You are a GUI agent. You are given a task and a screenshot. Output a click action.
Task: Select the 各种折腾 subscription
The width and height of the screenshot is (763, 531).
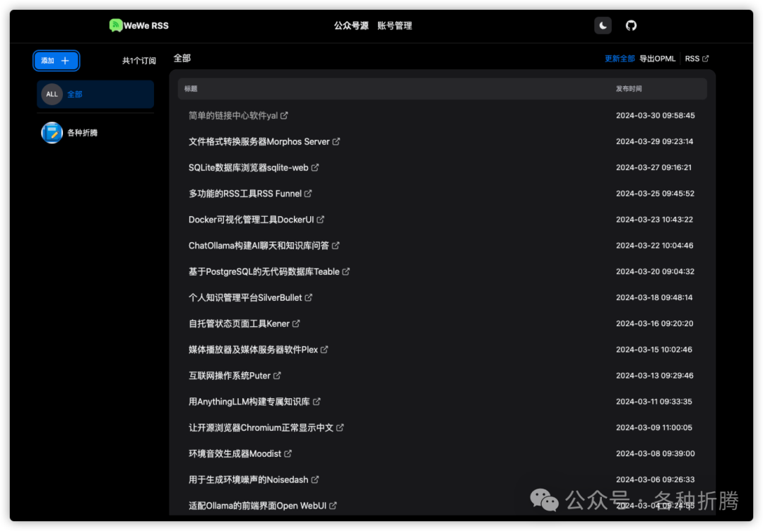pyautogui.click(x=95, y=133)
